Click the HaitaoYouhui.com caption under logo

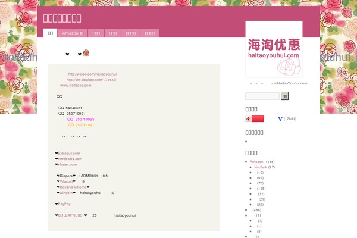(292, 83)
